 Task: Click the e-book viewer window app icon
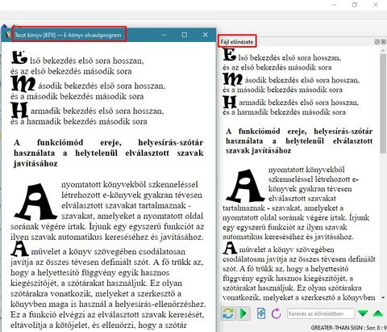(8, 35)
